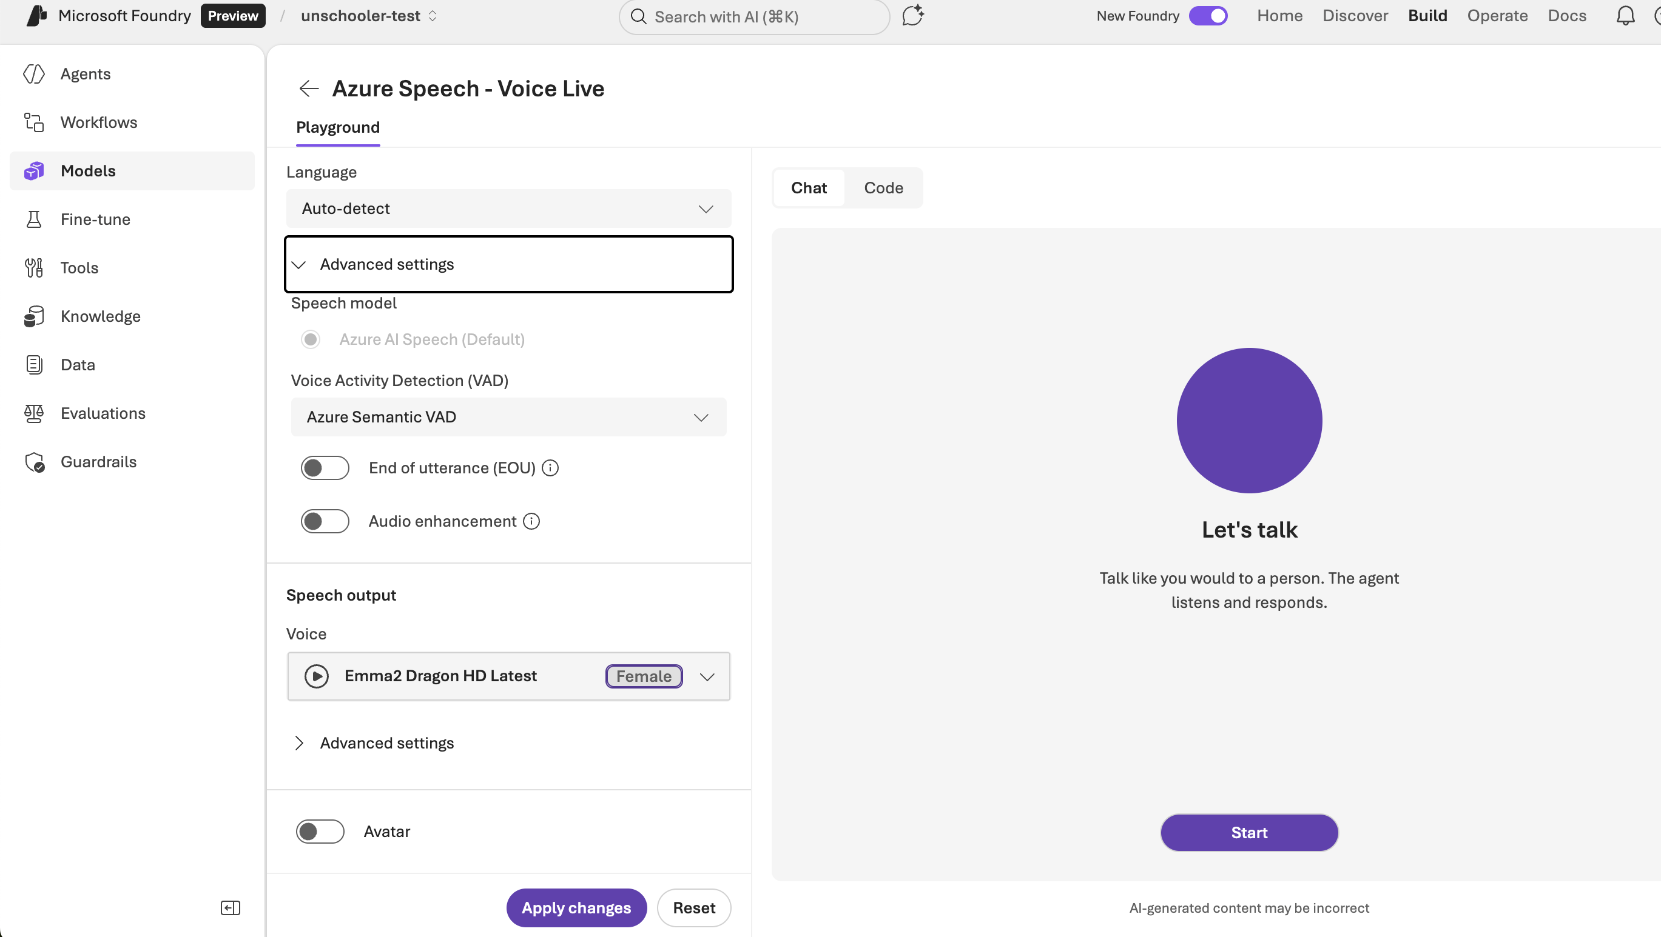Screen dimensions: 1661x937
Task: Switch to the Code tab
Action: pyautogui.click(x=883, y=188)
